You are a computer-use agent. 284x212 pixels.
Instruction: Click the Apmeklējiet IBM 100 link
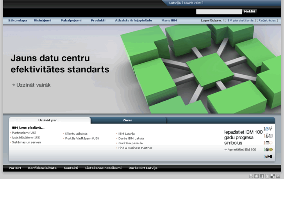[240, 150]
